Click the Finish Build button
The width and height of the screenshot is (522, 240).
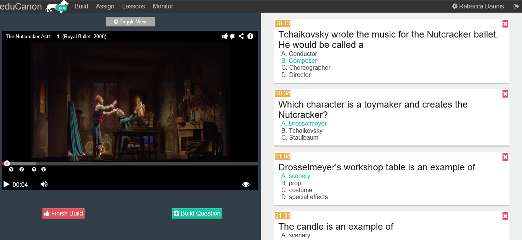tap(64, 213)
